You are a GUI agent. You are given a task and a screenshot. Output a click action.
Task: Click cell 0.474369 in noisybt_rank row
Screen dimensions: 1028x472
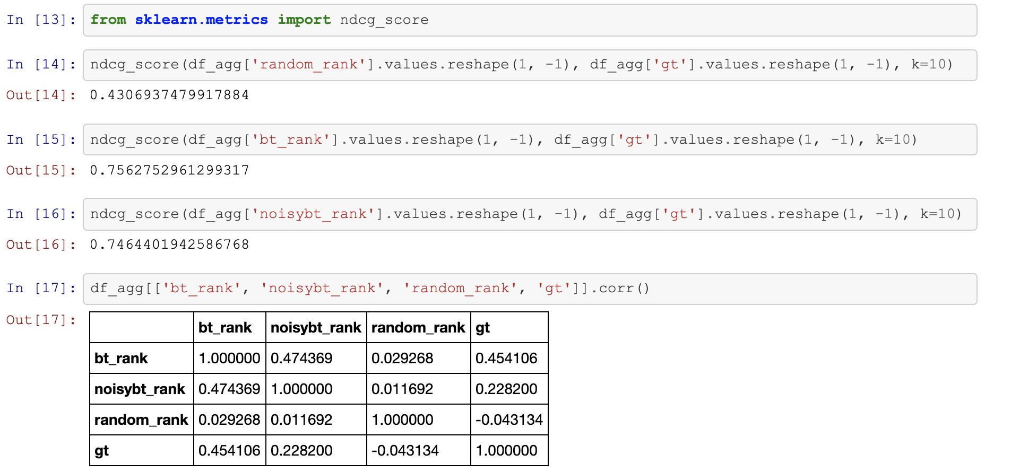coord(230,389)
